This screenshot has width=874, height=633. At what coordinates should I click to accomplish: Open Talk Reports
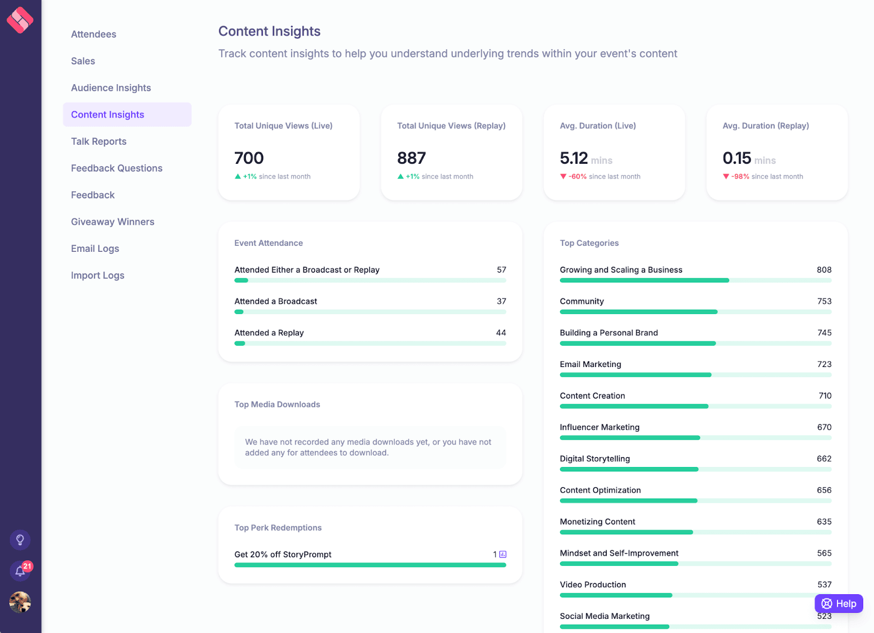pyautogui.click(x=99, y=141)
